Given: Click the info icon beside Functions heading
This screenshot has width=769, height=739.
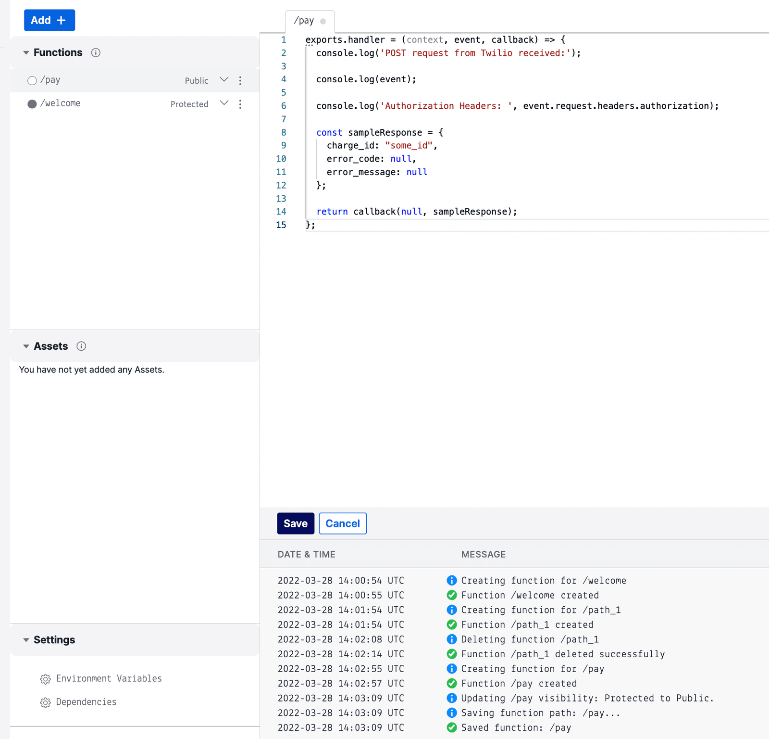Looking at the screenshot, I should [x=95, y=52].
